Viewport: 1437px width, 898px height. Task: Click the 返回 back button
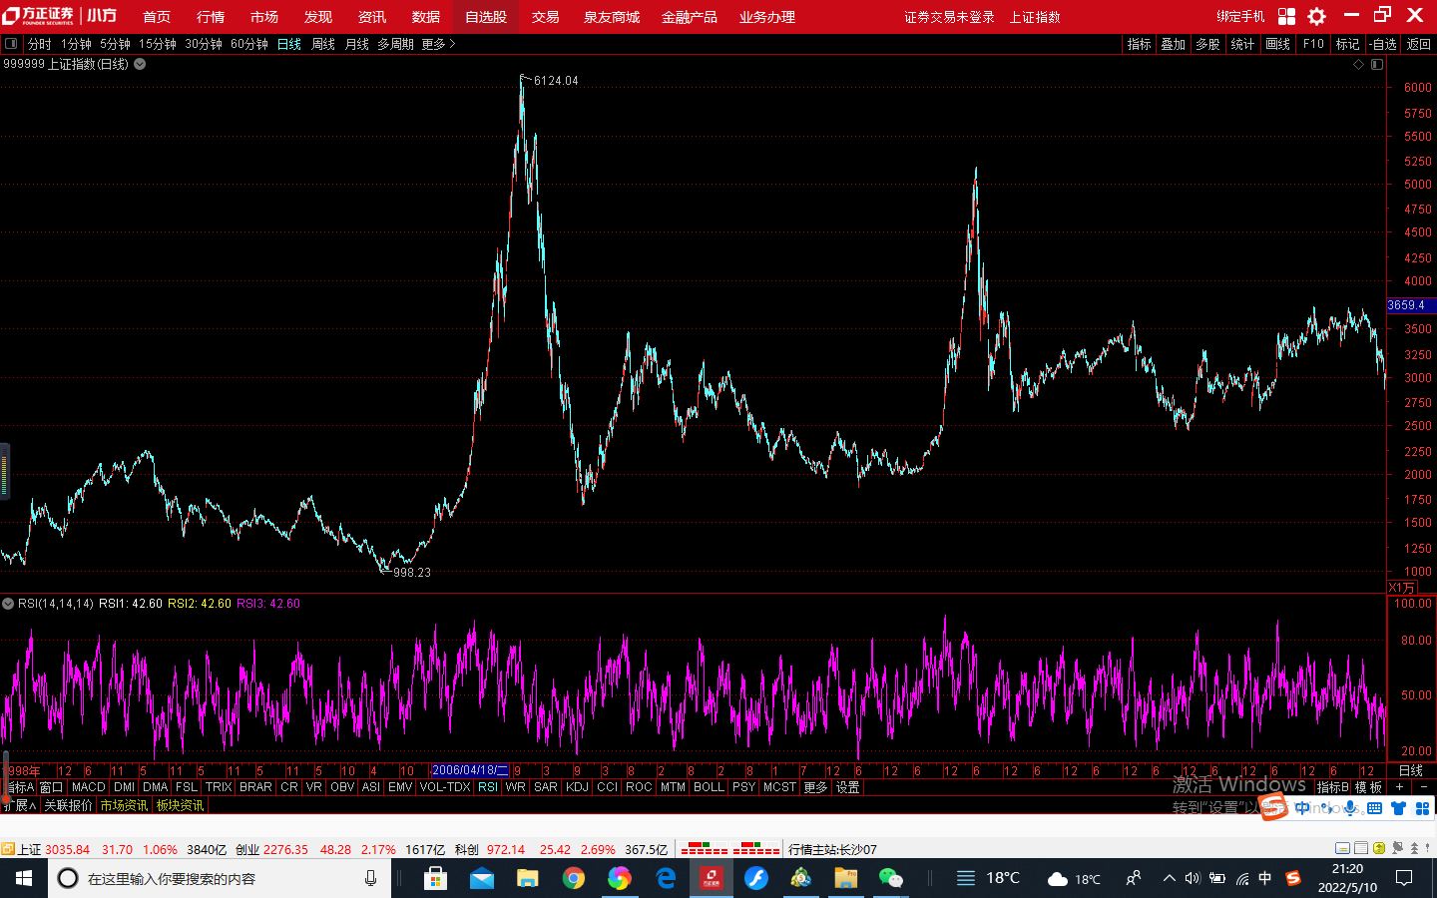[x=1418, y=44]
